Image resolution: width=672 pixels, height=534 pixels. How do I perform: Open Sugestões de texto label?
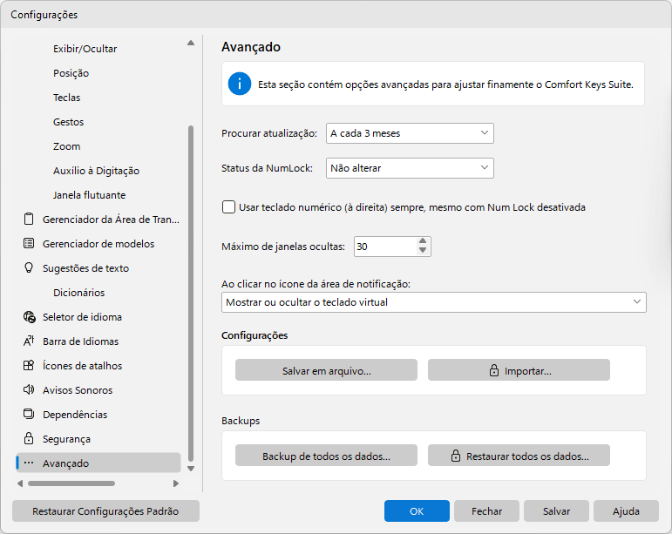(x=85, y=268)
